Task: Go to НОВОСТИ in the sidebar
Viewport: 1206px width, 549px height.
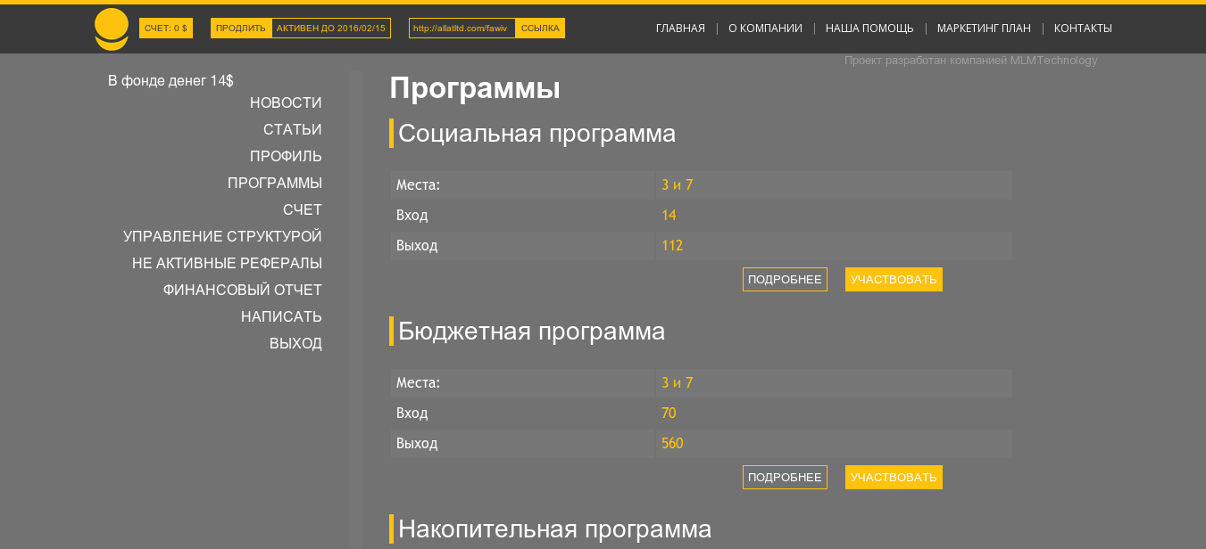Action: click(x=286, y=103)
